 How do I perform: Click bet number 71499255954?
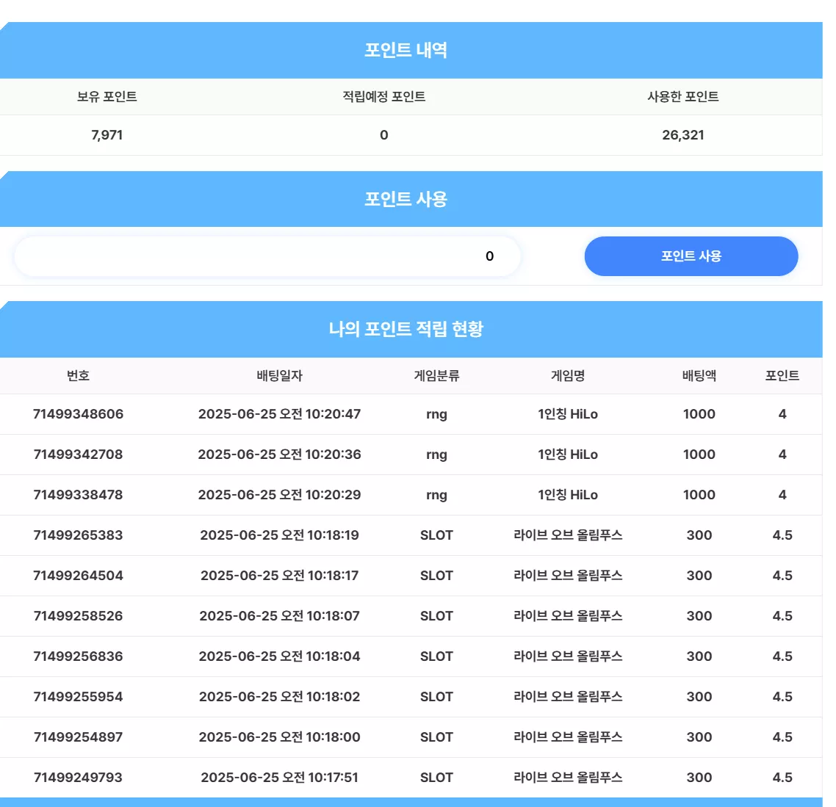click(x=79, y=697)
